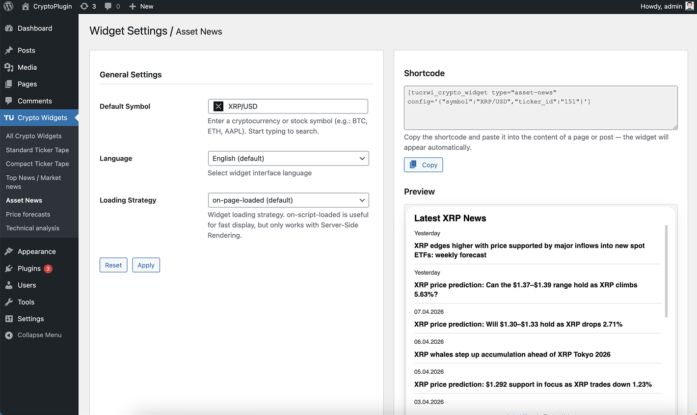Copy the shortcode with the Copy button

click(x=423, y=165)
